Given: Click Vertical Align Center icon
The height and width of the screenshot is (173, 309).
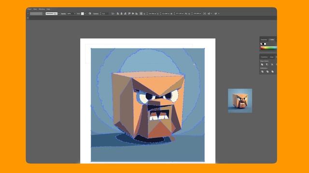Looking at the screenshot, I should coord(133,13).
